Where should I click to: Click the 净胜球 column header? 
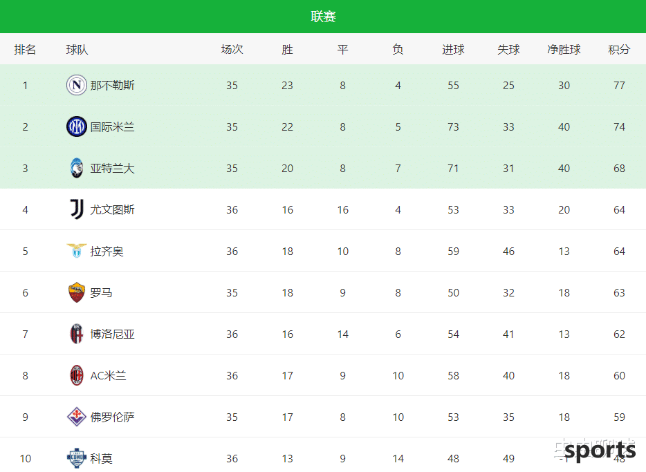564,49
